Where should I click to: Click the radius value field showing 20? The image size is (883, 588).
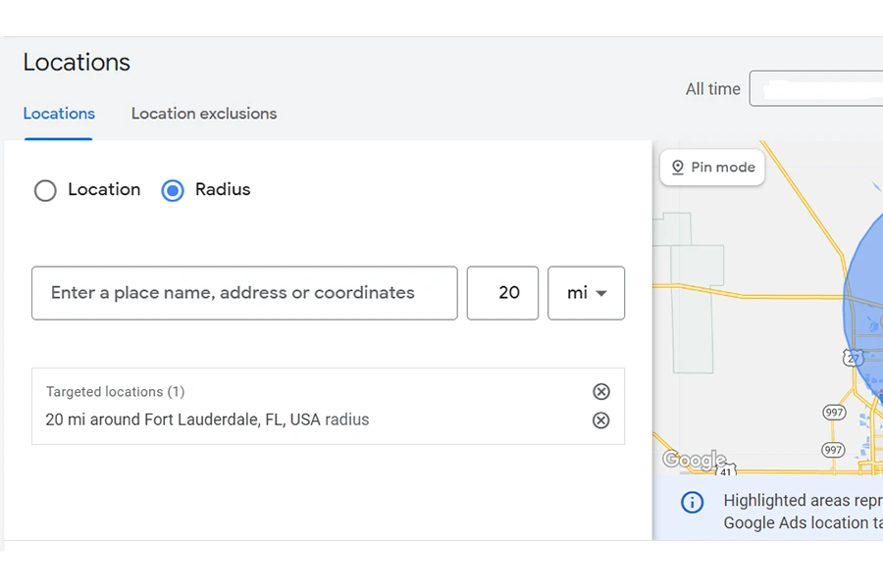pyautogui.click(x=502, y=293)
